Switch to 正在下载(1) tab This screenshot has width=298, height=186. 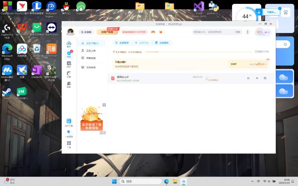coord(92,43)
